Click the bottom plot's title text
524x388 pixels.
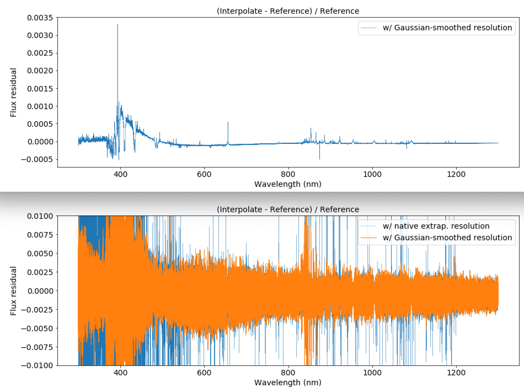pyautogui.click(x=288, y=209)
